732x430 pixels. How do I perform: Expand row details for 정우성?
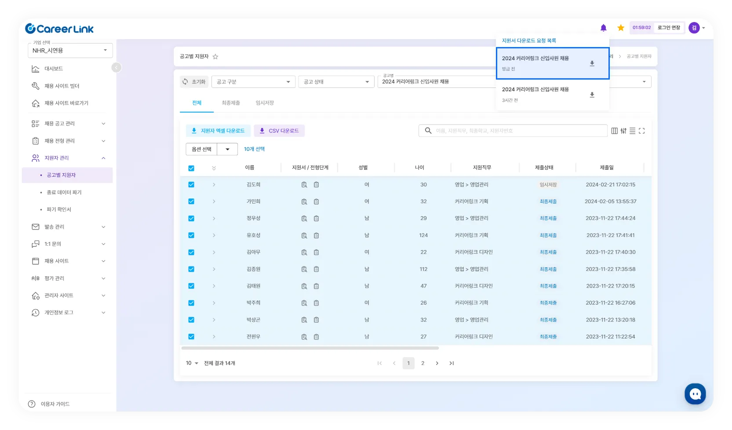(x=214, y=219)
